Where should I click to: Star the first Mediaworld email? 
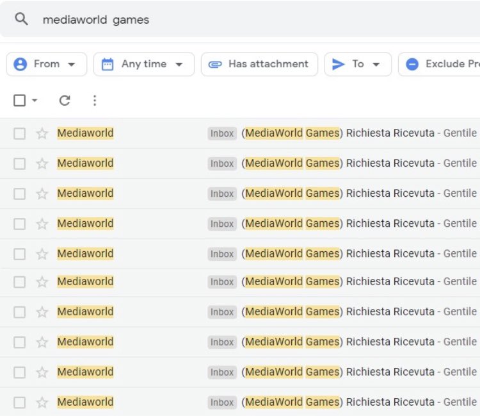click(x=42, y=133)
